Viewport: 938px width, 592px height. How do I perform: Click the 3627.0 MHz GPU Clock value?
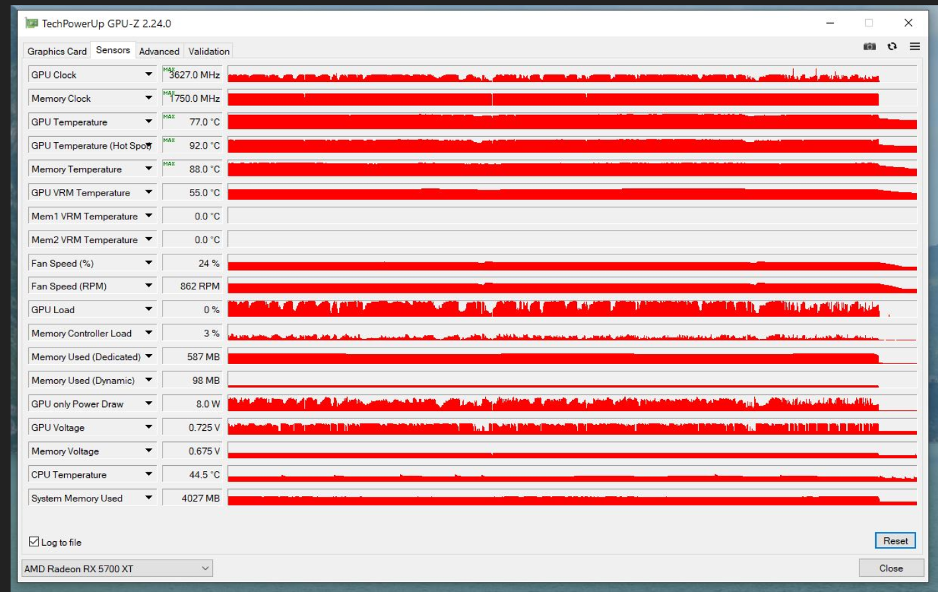192,75
